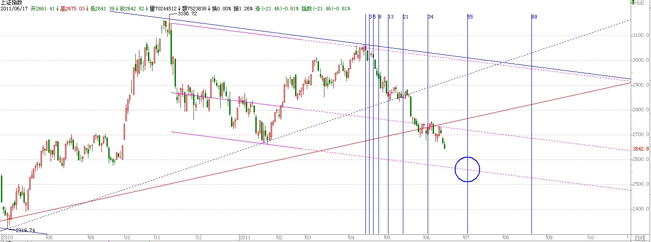Click the 3100.0 price axis label
651x242 pixels.
pos(641,35)
